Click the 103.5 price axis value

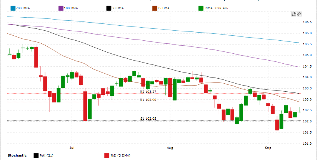307,89
